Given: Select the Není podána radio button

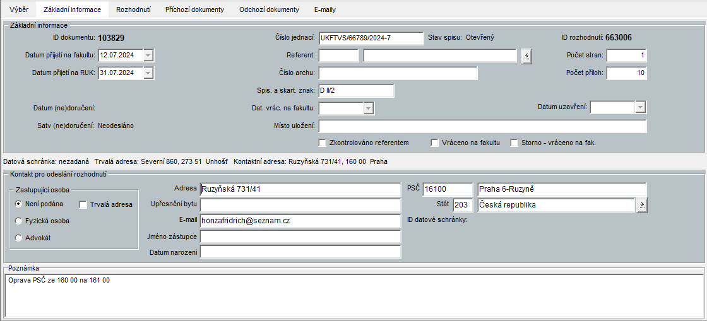Looking at the screenshot, I should point(19,204).
